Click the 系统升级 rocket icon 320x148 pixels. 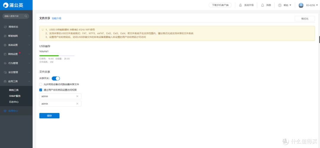tap(240, 5)
